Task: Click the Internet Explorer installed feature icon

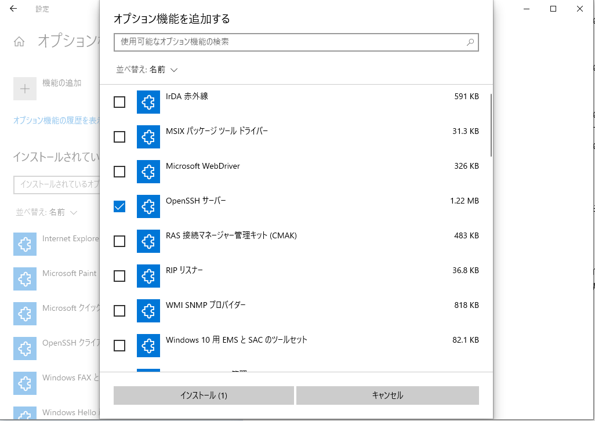Action: (25, 244)
